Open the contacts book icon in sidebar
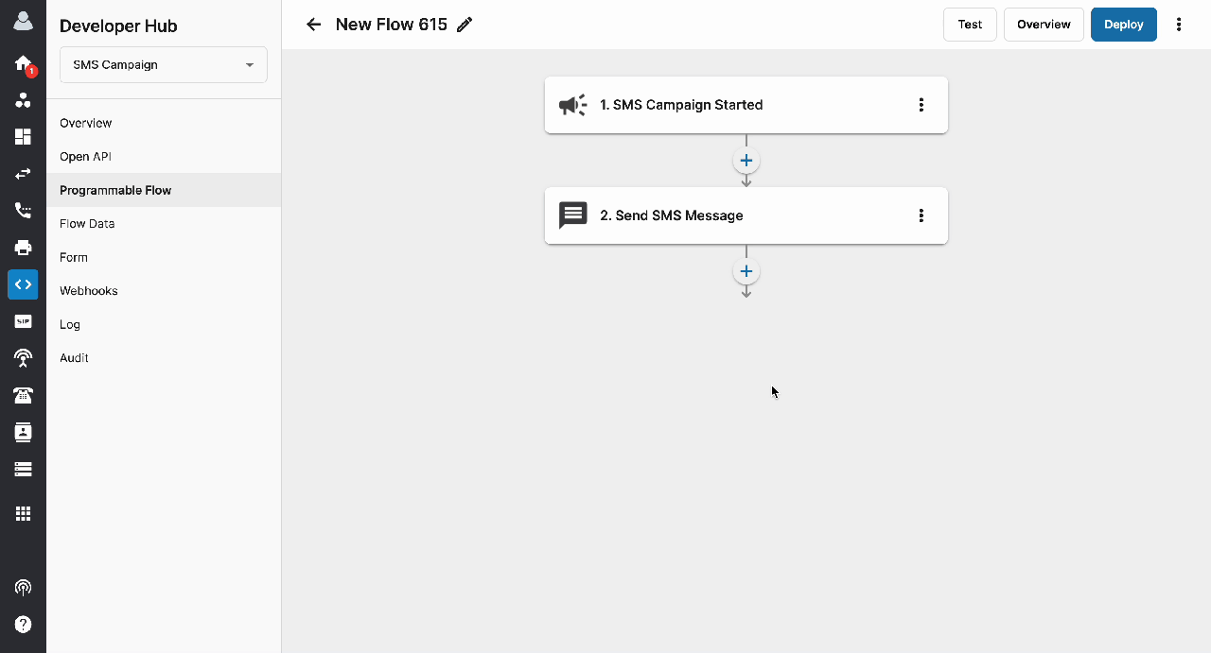 [x=23, y=432]
